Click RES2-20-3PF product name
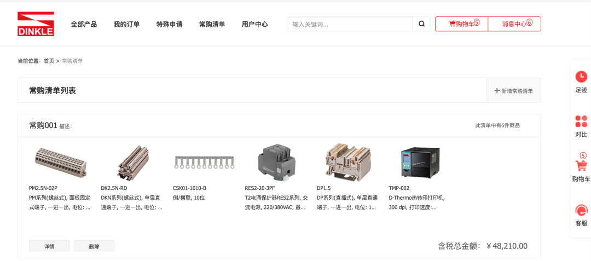Image resolution: width=591 pixels, height=261 pixels. (260, 188)
